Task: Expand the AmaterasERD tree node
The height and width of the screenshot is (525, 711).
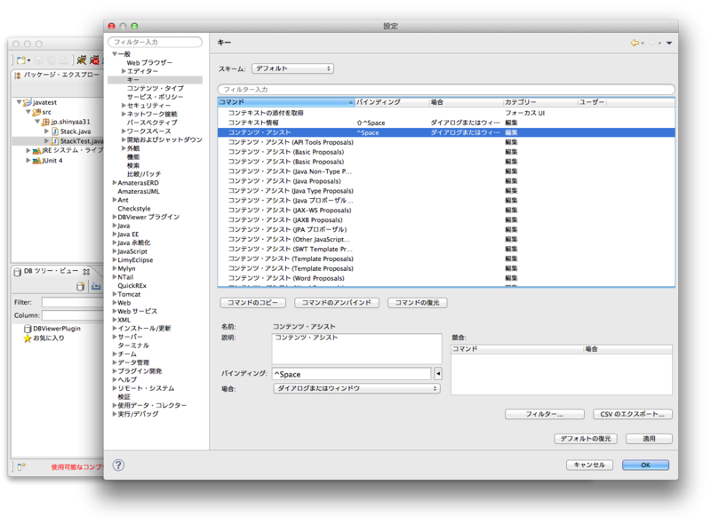Action: coord(115,183)
